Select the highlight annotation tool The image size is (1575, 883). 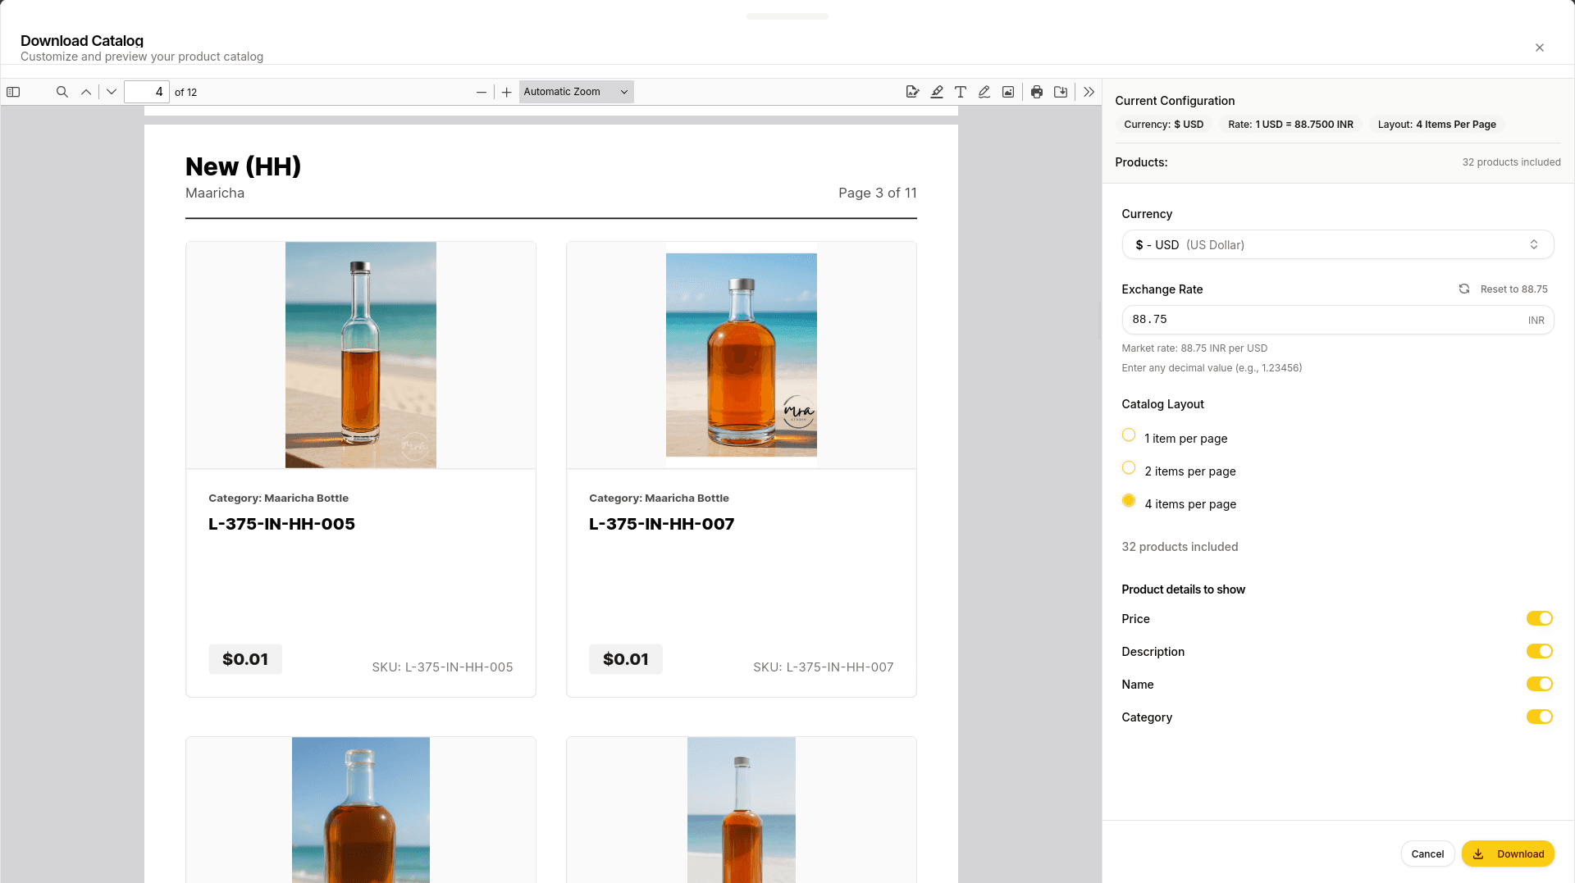click(x=937, y=92)
